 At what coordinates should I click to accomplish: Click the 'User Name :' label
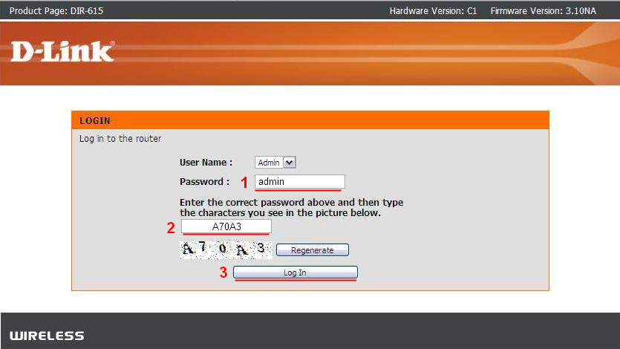pyautogui.click(x=206, y=163)
